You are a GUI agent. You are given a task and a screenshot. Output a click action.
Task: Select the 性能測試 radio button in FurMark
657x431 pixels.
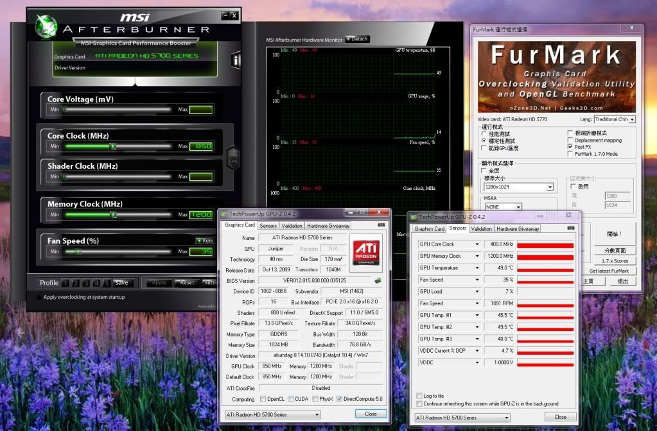(484, 134)
